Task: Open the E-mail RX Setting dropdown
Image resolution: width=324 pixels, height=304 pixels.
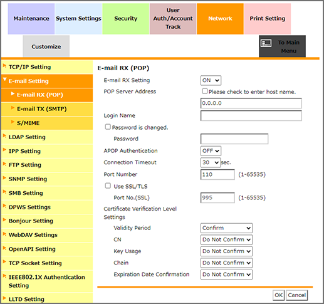Action: pos(211,80)
